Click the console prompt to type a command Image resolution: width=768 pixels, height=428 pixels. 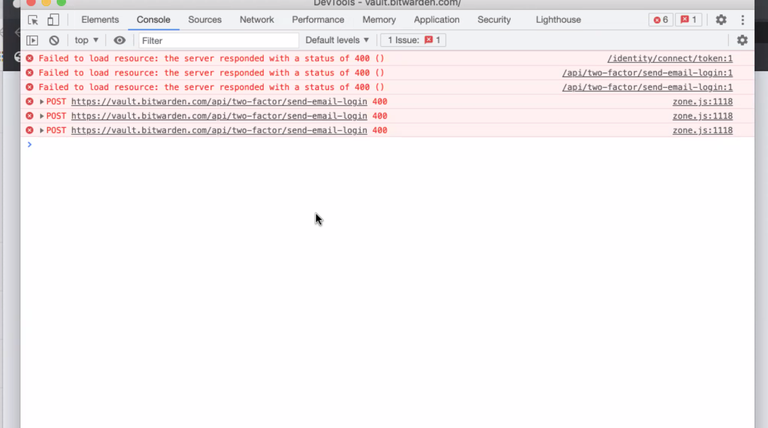[142, 145]
